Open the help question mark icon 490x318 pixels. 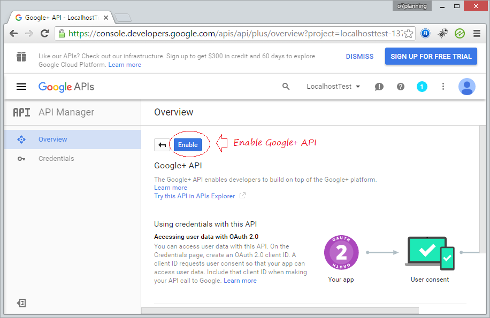(x=401, y=87)
